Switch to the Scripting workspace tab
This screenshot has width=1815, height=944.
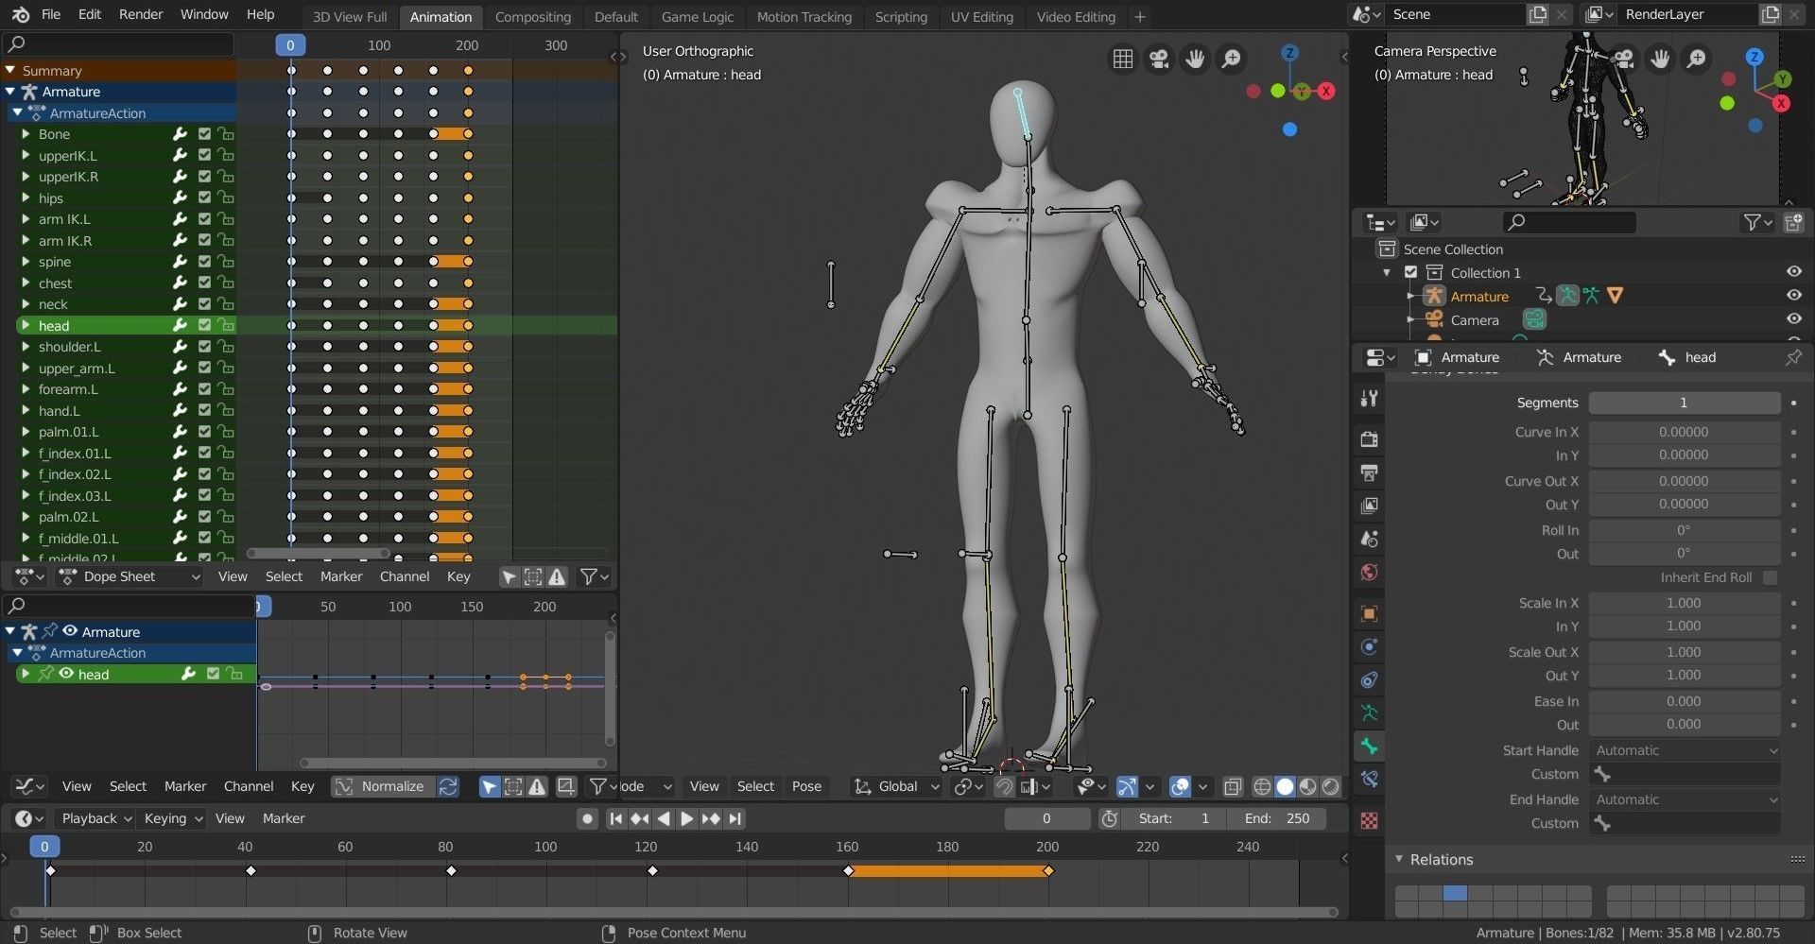pos(901,17)
